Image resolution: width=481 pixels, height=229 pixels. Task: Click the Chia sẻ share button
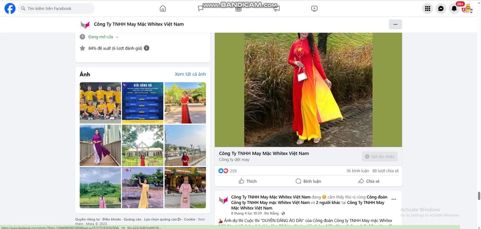click(369, 181)
